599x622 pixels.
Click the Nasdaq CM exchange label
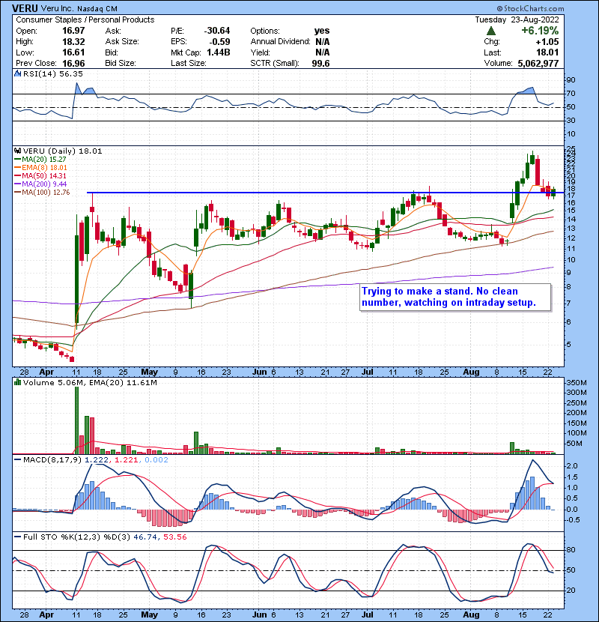tap(97, 8)
